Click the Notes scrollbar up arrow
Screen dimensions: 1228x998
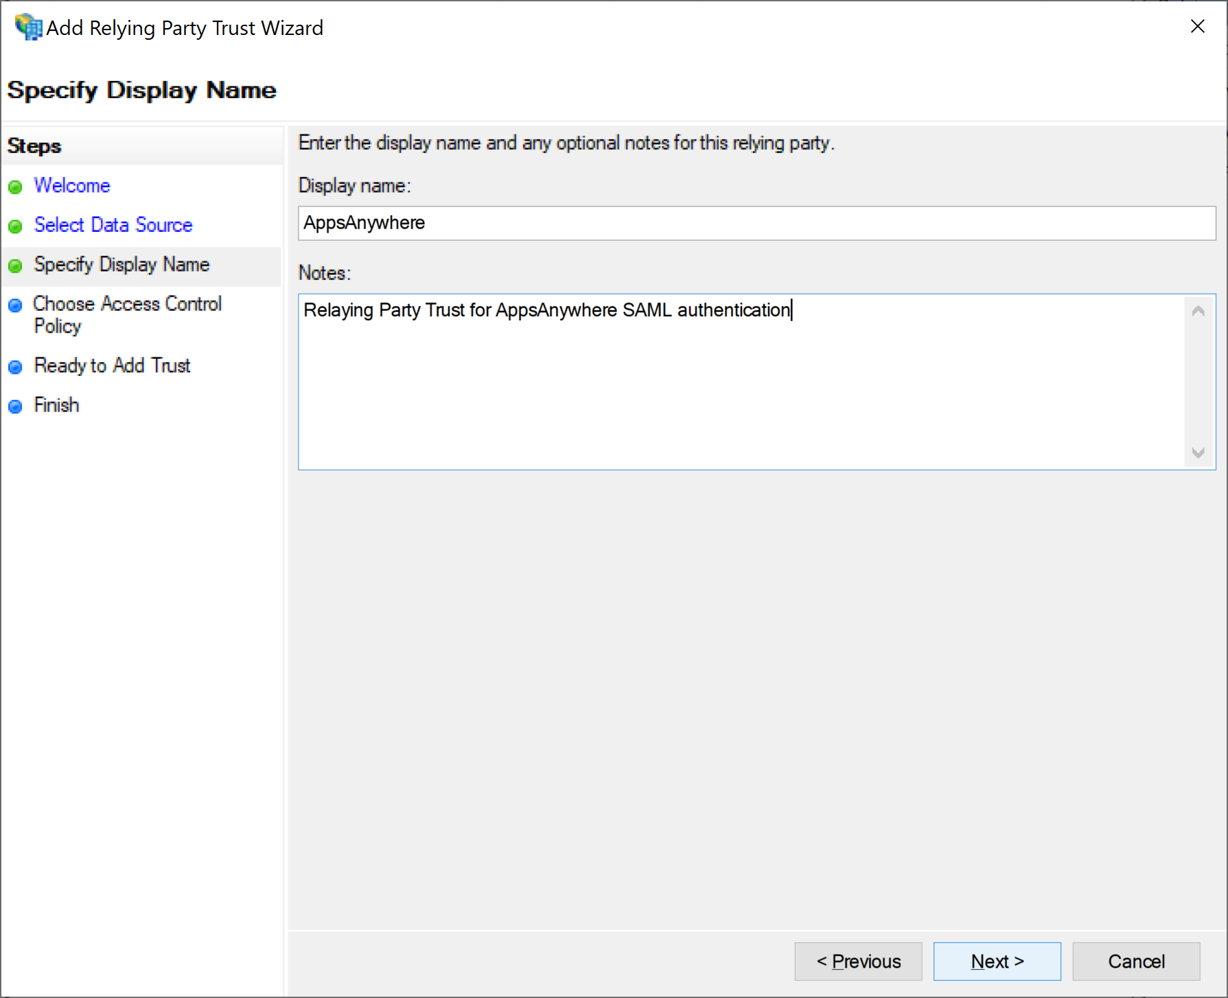[x=1198, y=311]
